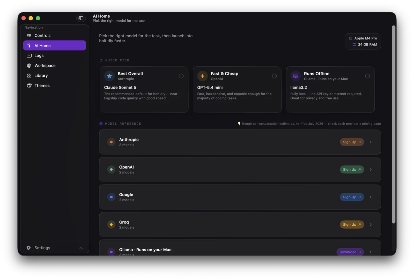Click the "24 GB RAM" text
Image resolution: width=414 pixels, height=279 pixels.
(x=367, y=45)
